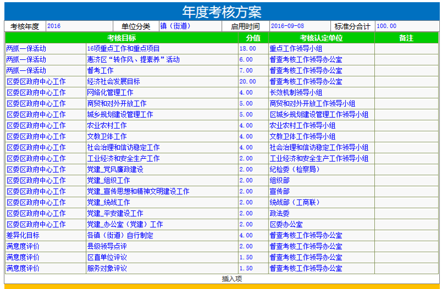Click the 长效机制领导小组 unit cell
Screen dimensions: 442x289
click(x=321, y=93)
